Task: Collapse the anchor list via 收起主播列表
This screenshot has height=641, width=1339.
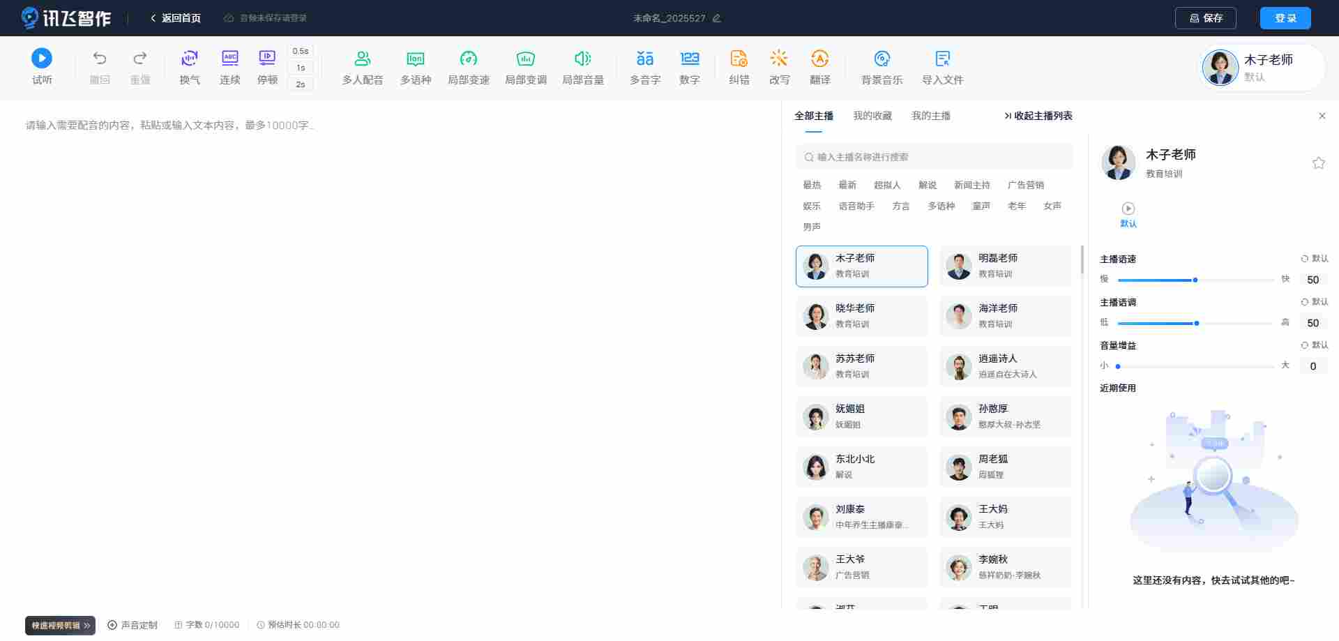Action: pos(1038,116)
